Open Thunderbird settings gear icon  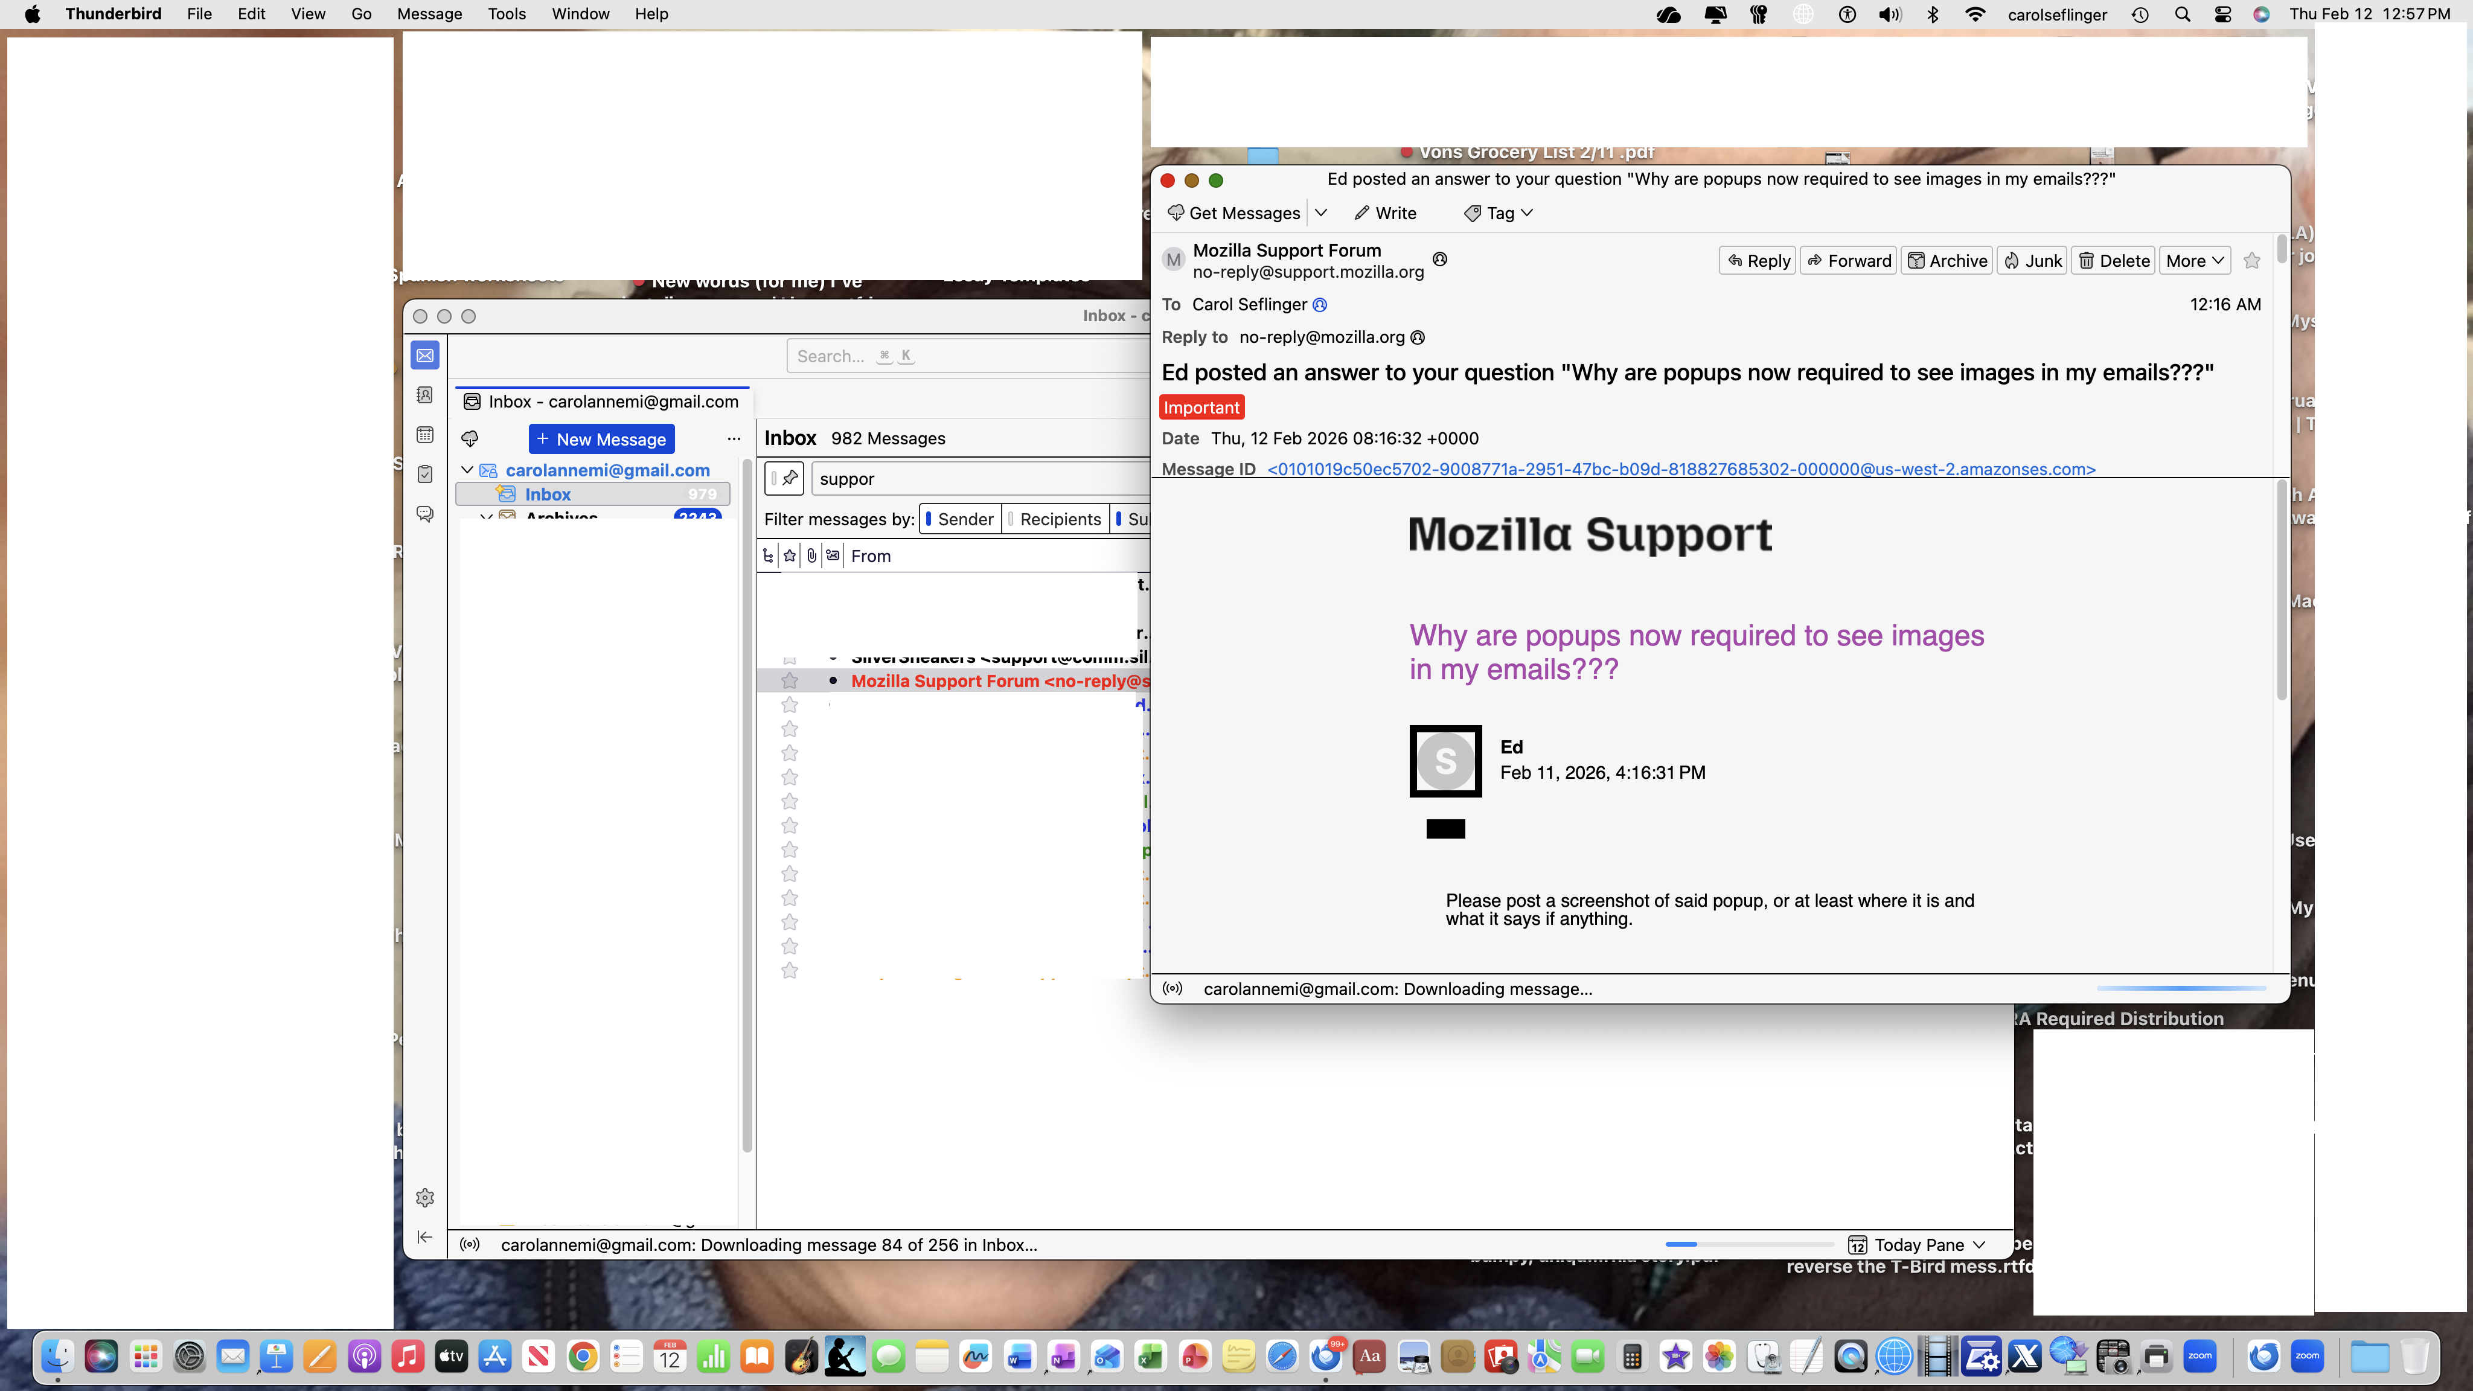point(425,1197)
